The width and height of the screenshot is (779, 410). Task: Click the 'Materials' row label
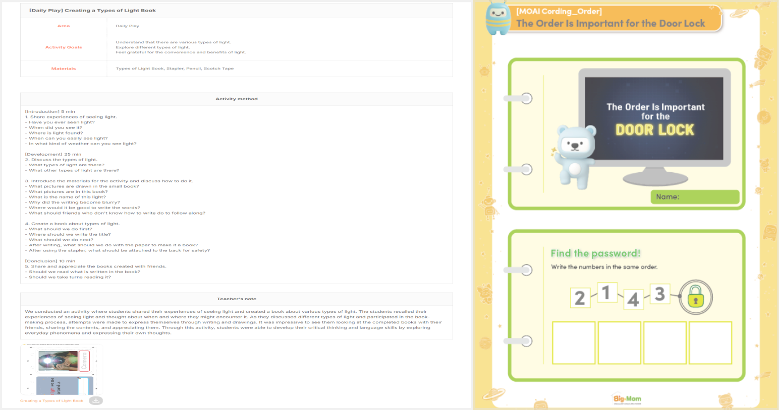point(64,69)
